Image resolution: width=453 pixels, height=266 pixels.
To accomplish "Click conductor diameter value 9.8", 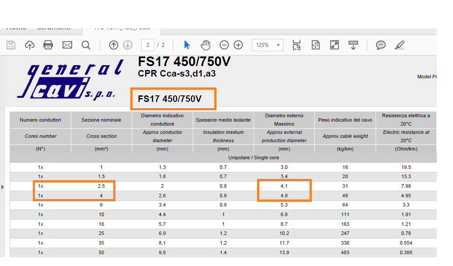I will tap(162, 252).
